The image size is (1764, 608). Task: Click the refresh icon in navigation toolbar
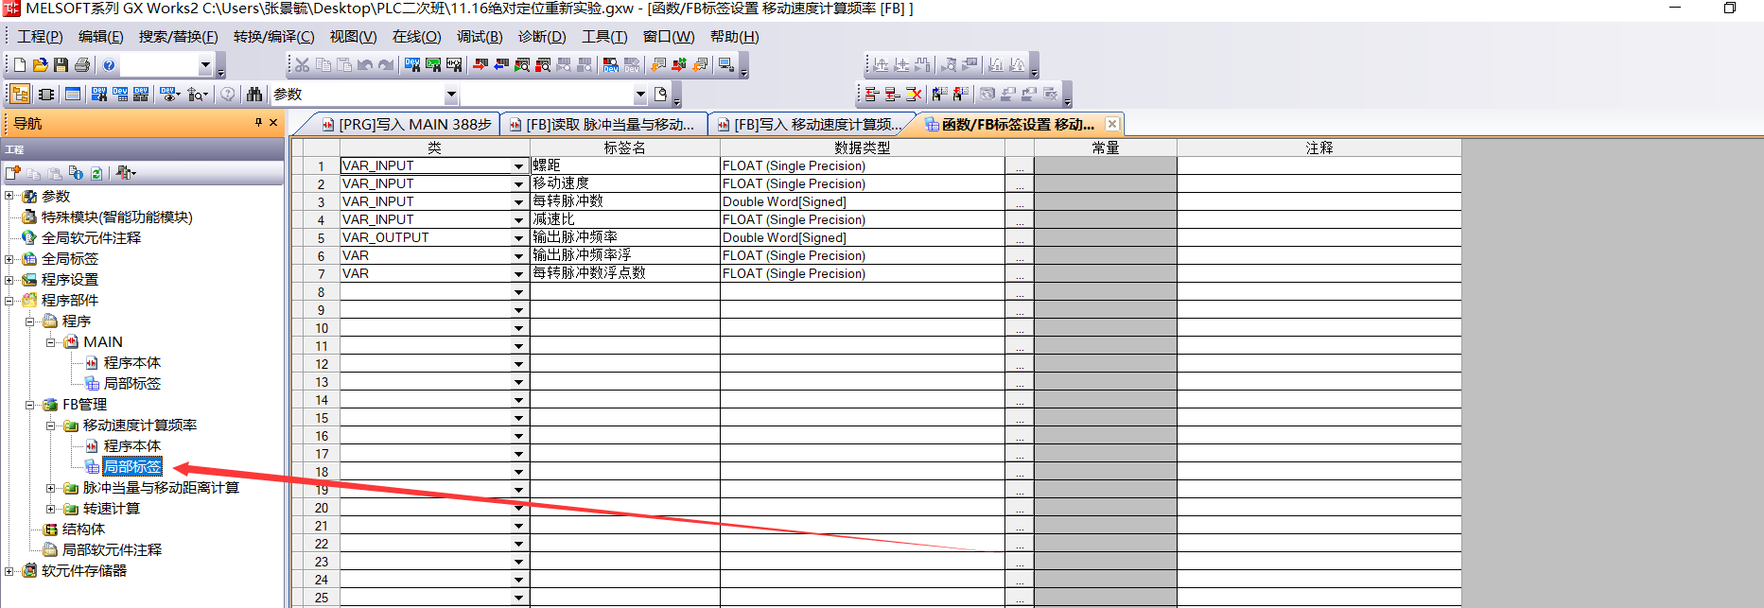click(96, 173)
